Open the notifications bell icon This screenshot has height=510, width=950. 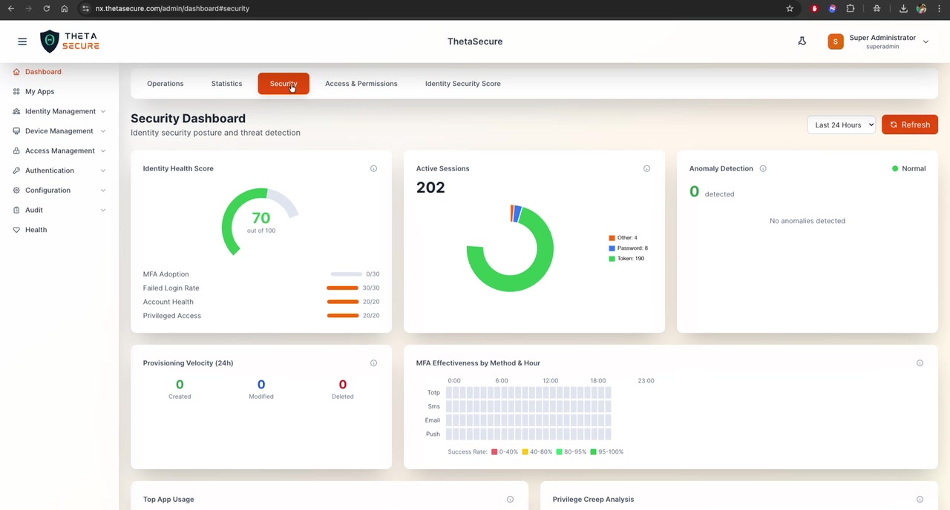(802, 41)
